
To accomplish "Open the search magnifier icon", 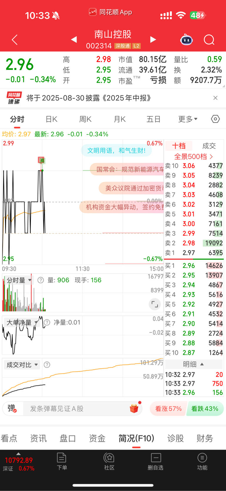I will 209,40.
